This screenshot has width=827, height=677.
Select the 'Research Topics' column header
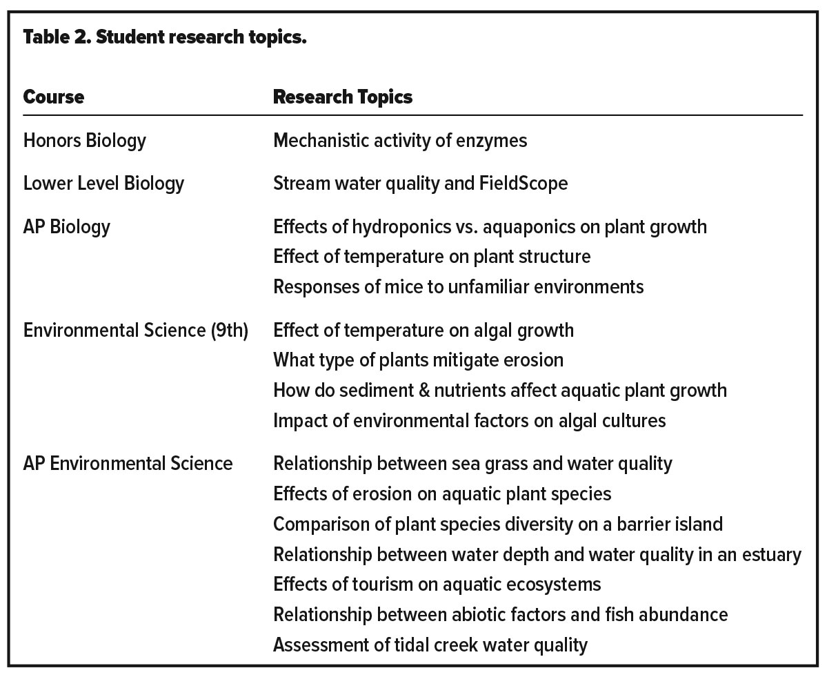[x=343, y=97]
